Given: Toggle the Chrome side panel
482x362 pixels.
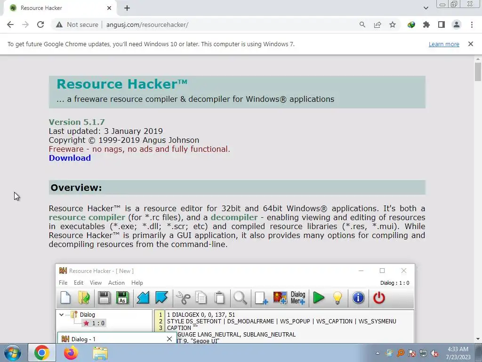Looking at the screenshot, I should (442, 25).
